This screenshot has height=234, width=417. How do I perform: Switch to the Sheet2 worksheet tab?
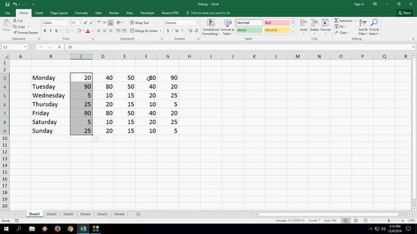coord(51,214)
